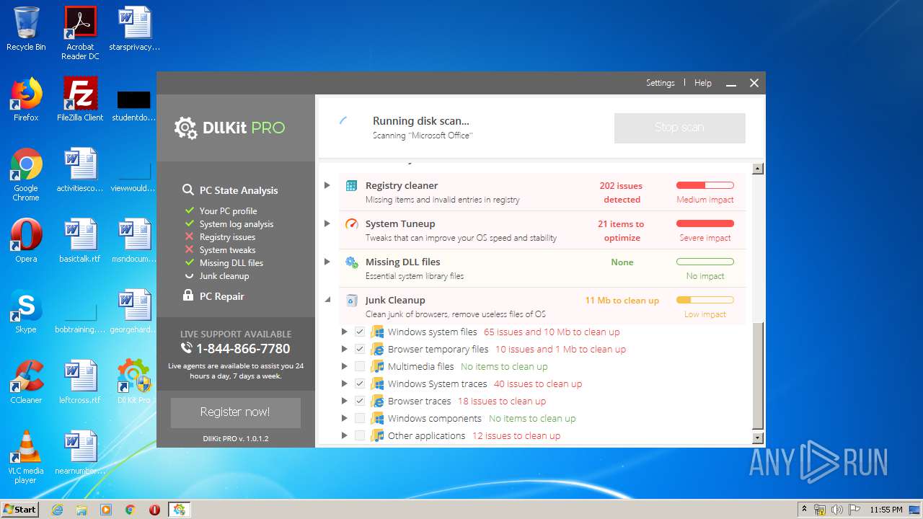Expand Browser temporary files details

click(344, 350)
